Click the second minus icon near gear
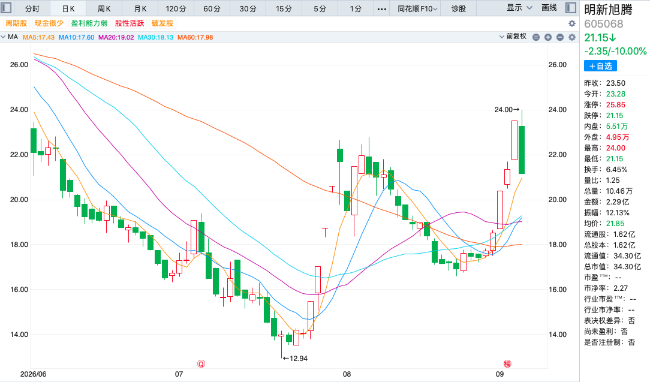650x382 pixels. click(x=560, y=37)
